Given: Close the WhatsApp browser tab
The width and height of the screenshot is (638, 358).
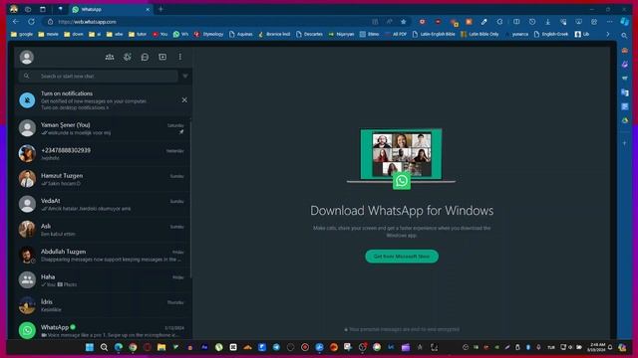Looking at the screenshot, I should click(148, 9).
